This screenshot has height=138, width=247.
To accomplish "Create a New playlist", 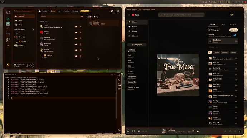I will tap(137, 44).
